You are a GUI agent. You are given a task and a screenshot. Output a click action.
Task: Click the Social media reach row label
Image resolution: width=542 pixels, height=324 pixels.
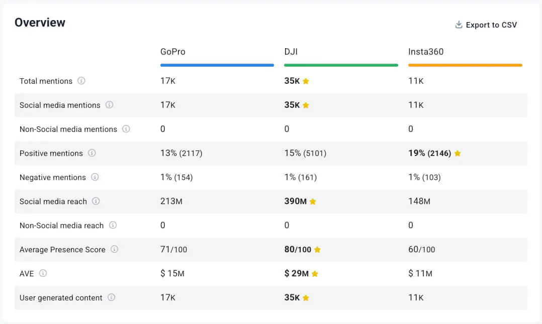[x=53, y=201]
